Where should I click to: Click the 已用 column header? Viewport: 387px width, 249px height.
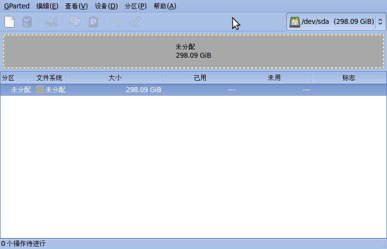pyautogui.click(x=200, y=78)
